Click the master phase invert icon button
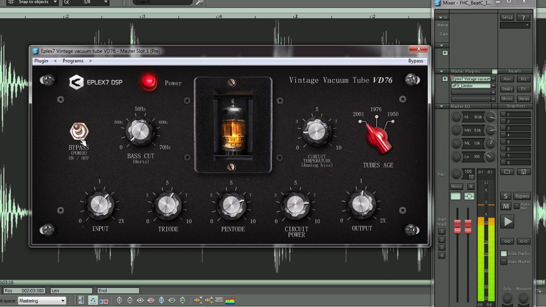Screen dimensions: 546x307 (469, 196)
